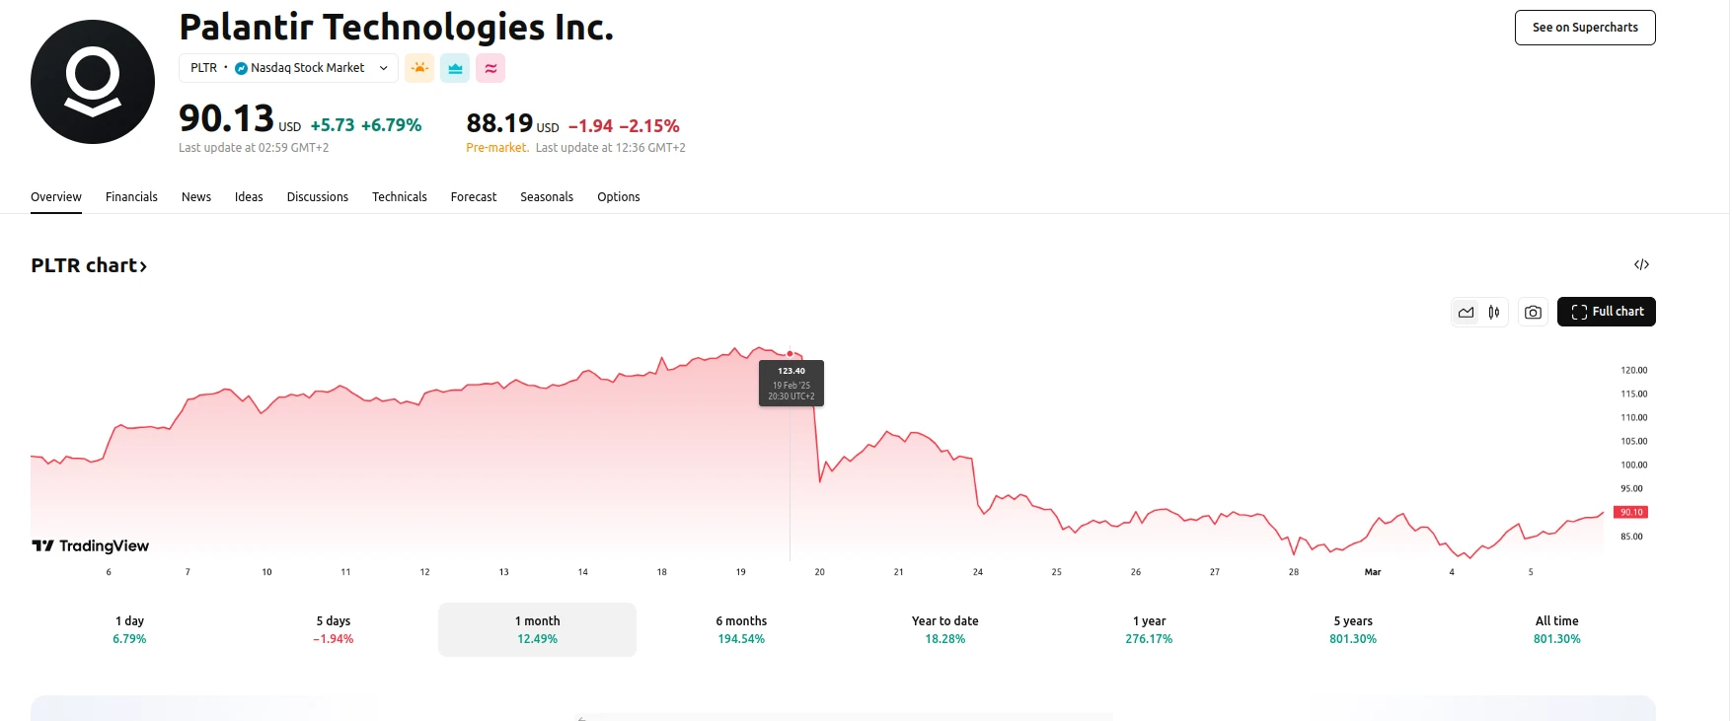Select the 6 months range showing 194.54%

[x=740, y=629]
